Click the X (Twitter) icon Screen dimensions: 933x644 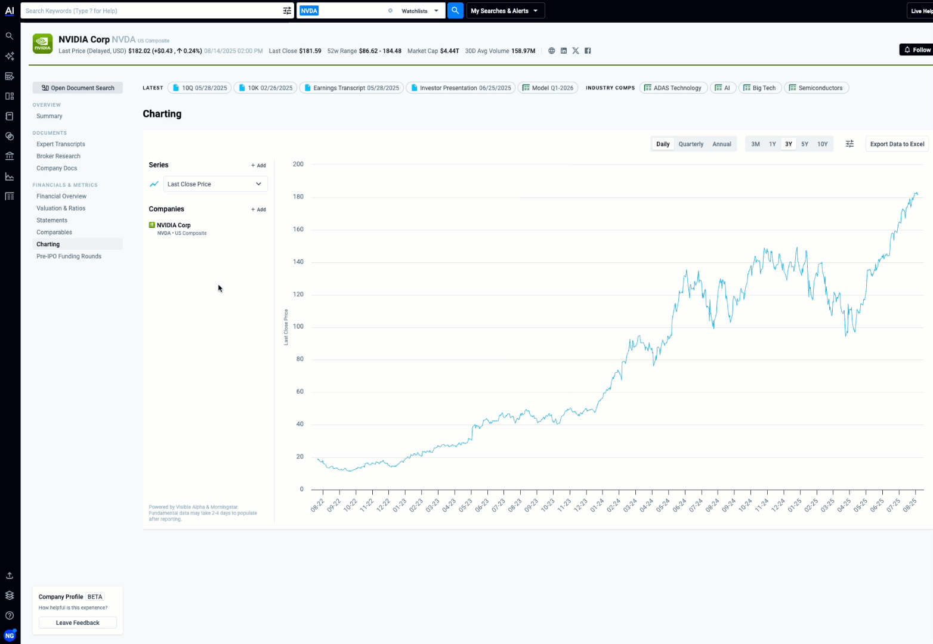click(576, 51)
